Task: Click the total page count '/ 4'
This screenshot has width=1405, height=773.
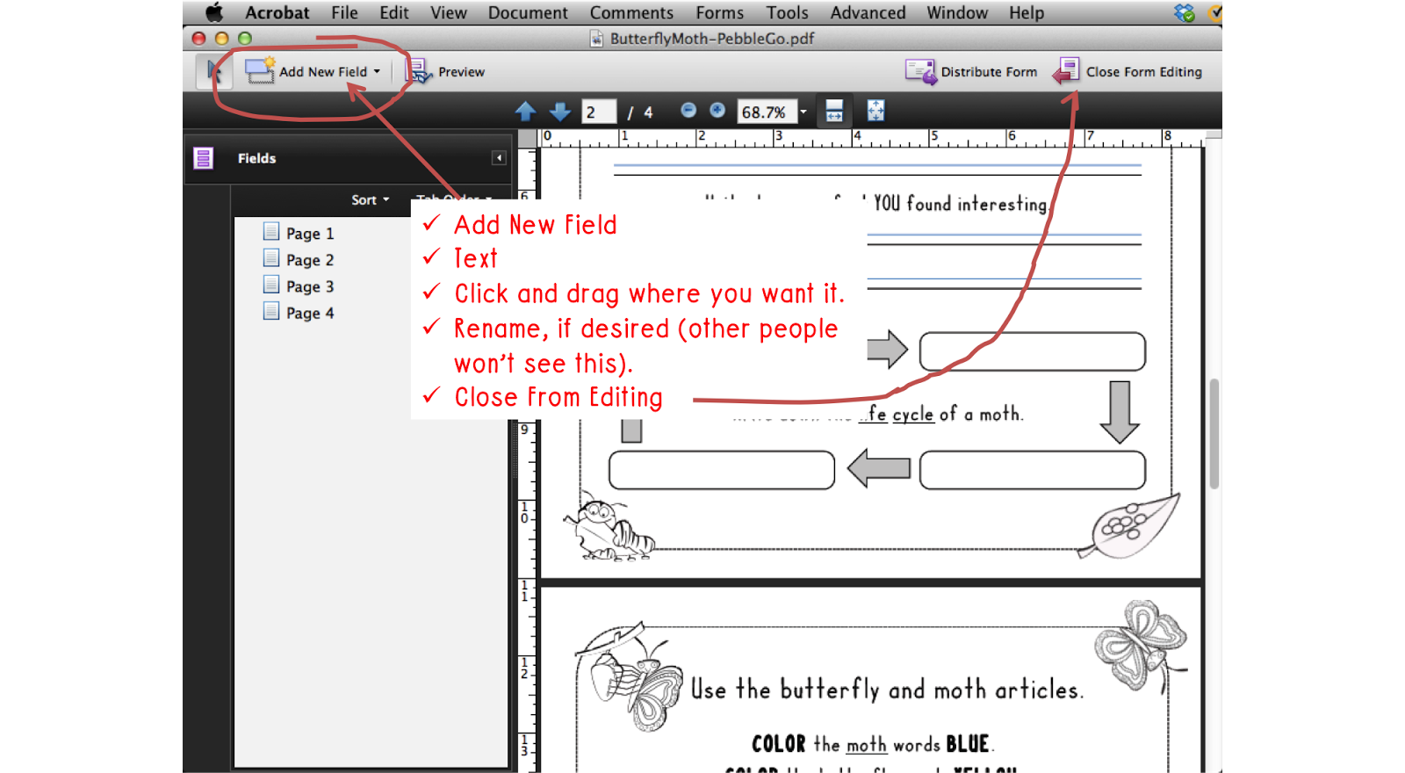Action: (640, 112)
